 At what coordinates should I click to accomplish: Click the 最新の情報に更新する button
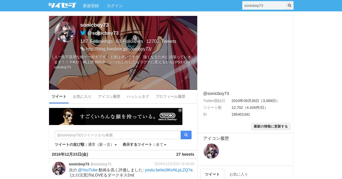[271, 126]
